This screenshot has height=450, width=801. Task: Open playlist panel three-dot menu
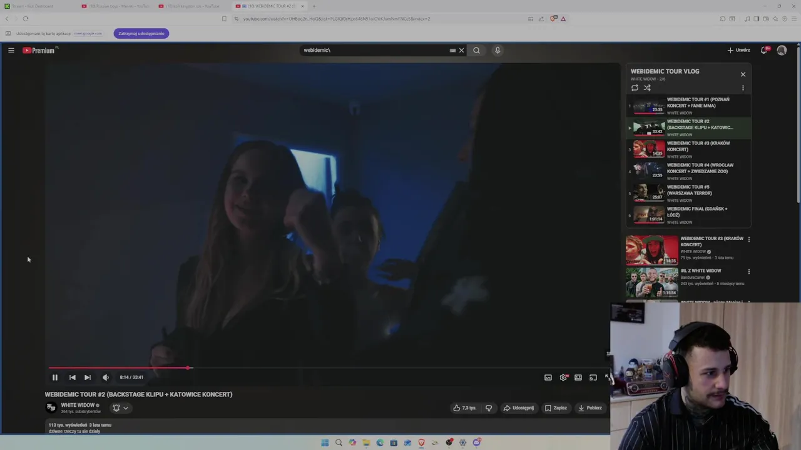tap(743, 87)
